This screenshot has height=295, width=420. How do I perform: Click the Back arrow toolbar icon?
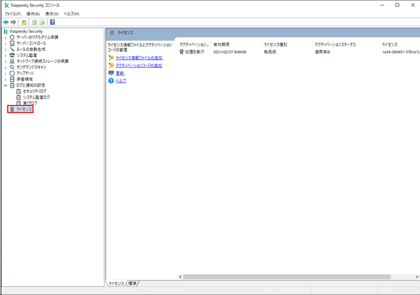6,22
